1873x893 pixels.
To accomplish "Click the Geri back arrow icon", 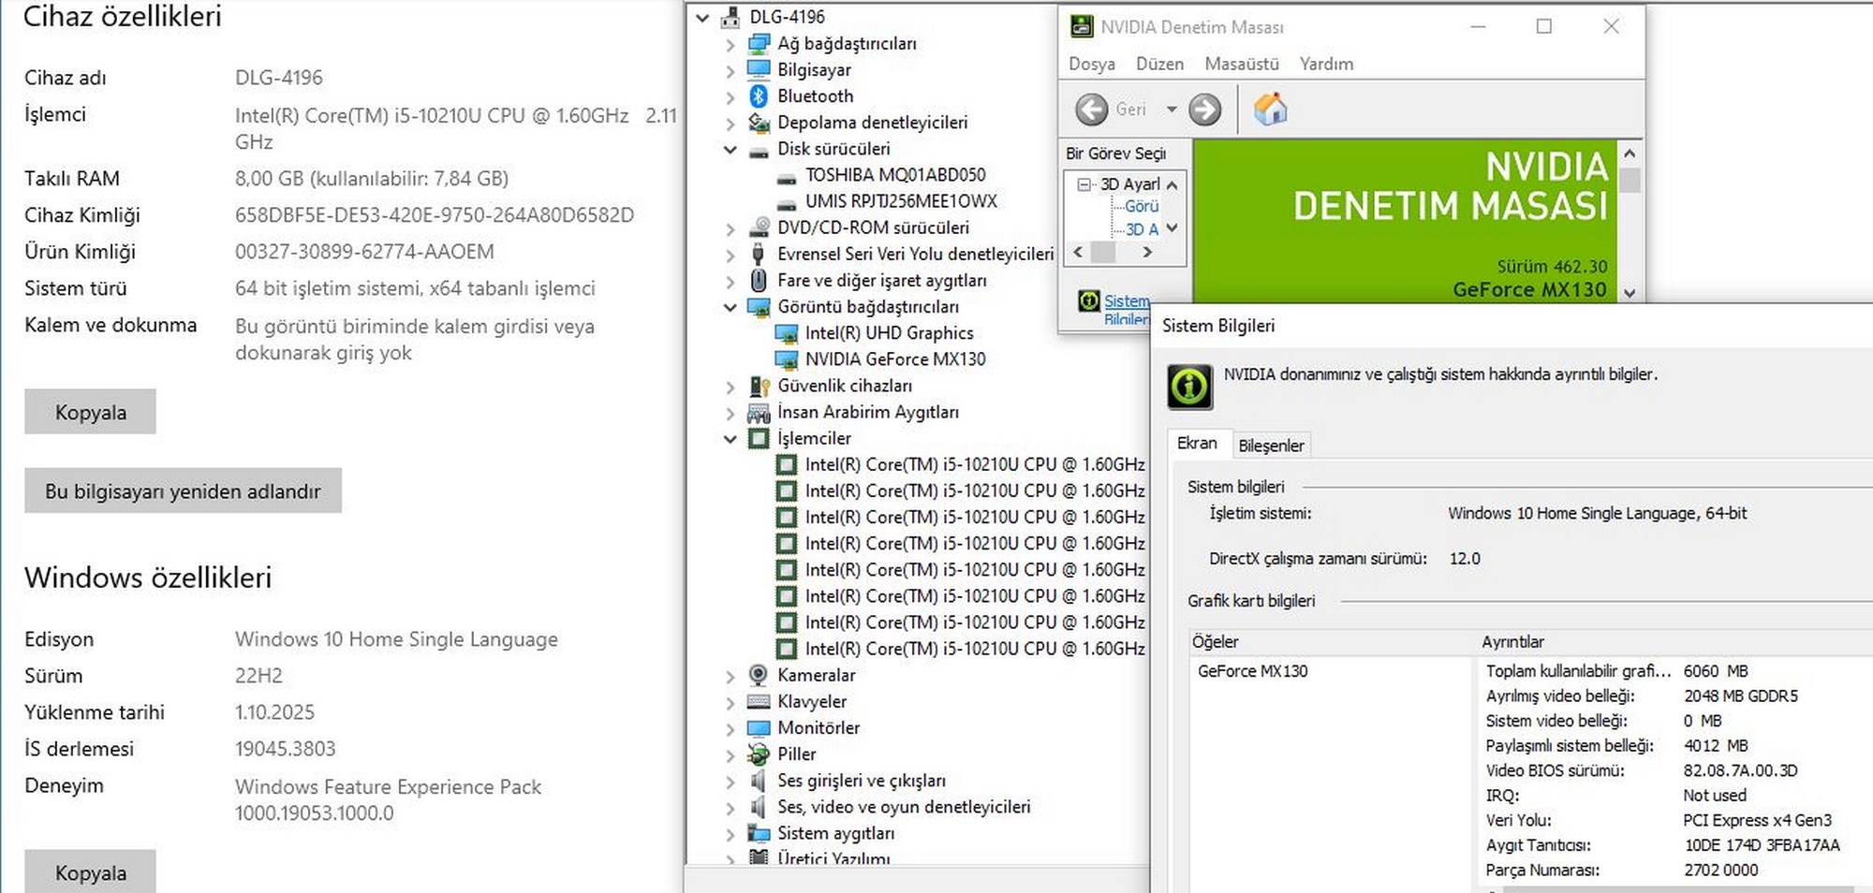I will point(1091,110).
